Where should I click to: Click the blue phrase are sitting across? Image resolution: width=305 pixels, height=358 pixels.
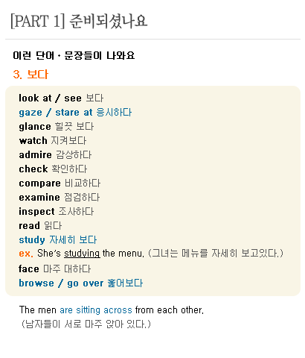tap(96, 310)
